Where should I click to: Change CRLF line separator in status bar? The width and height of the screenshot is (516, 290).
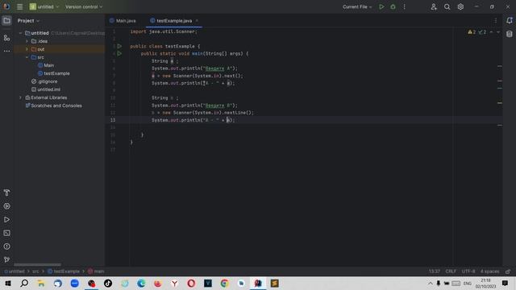point(451,271)
